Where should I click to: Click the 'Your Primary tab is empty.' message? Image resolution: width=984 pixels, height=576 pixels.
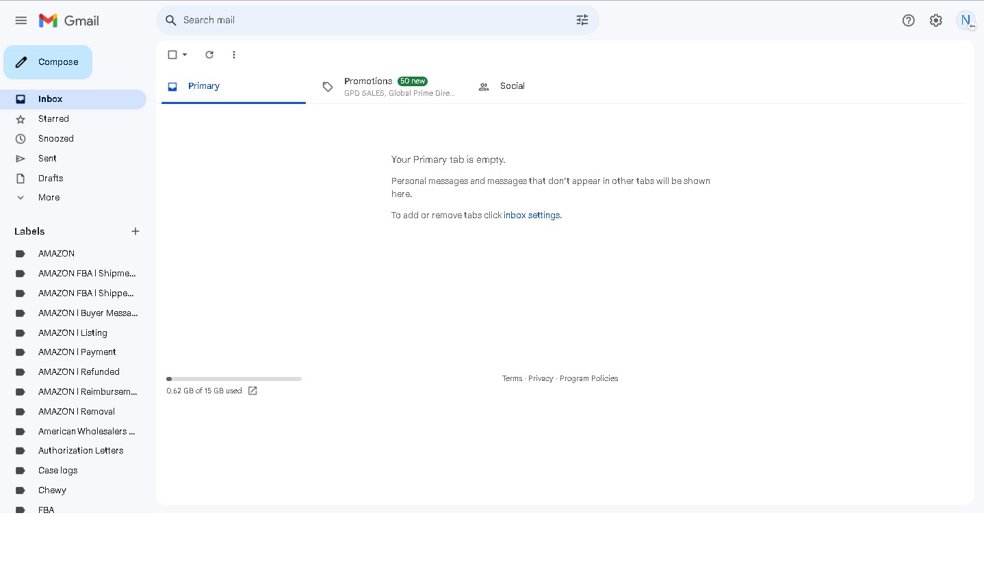pyautogui.click(x=448, y=159)
